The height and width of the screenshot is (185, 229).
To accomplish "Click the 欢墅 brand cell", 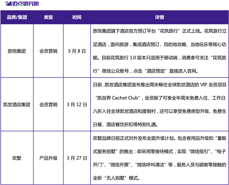I will click(x=17, y=158).
